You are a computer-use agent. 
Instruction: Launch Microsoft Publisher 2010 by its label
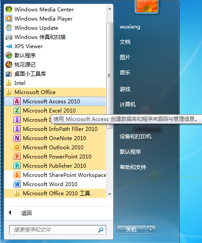click(x=55, y=166)
